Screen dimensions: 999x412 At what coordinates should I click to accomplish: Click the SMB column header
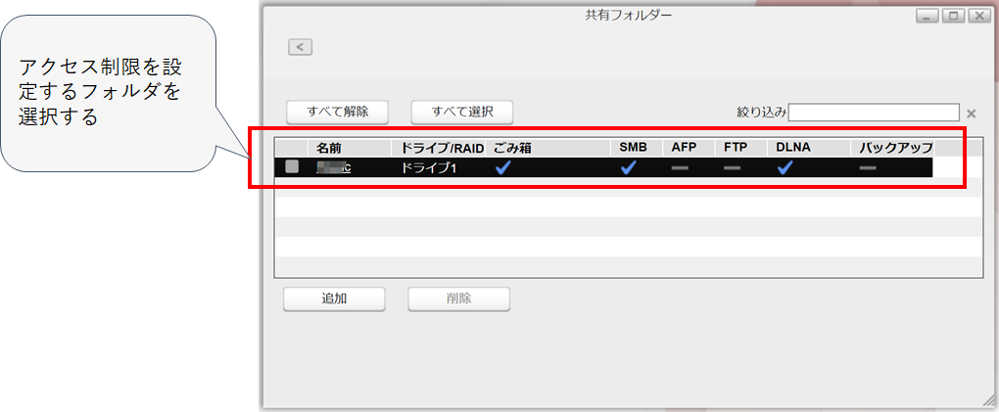[633, 148]
